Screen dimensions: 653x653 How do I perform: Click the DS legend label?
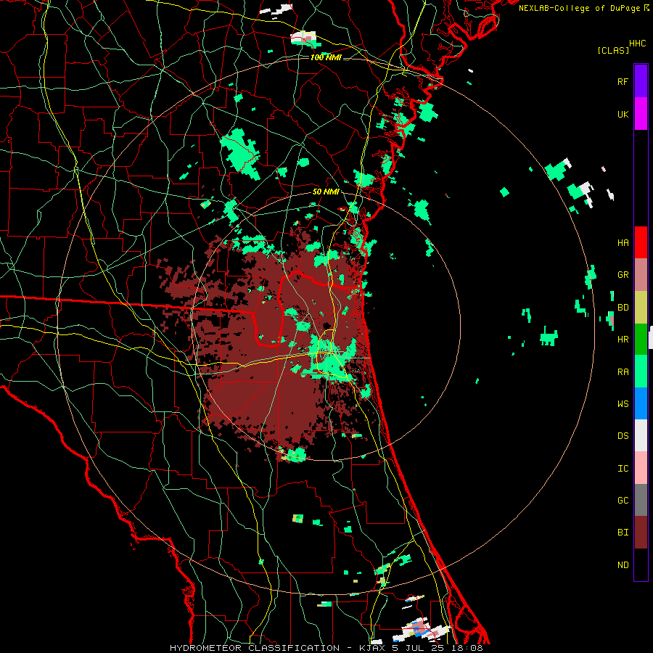pyautogui.click(x=623, y=435)
